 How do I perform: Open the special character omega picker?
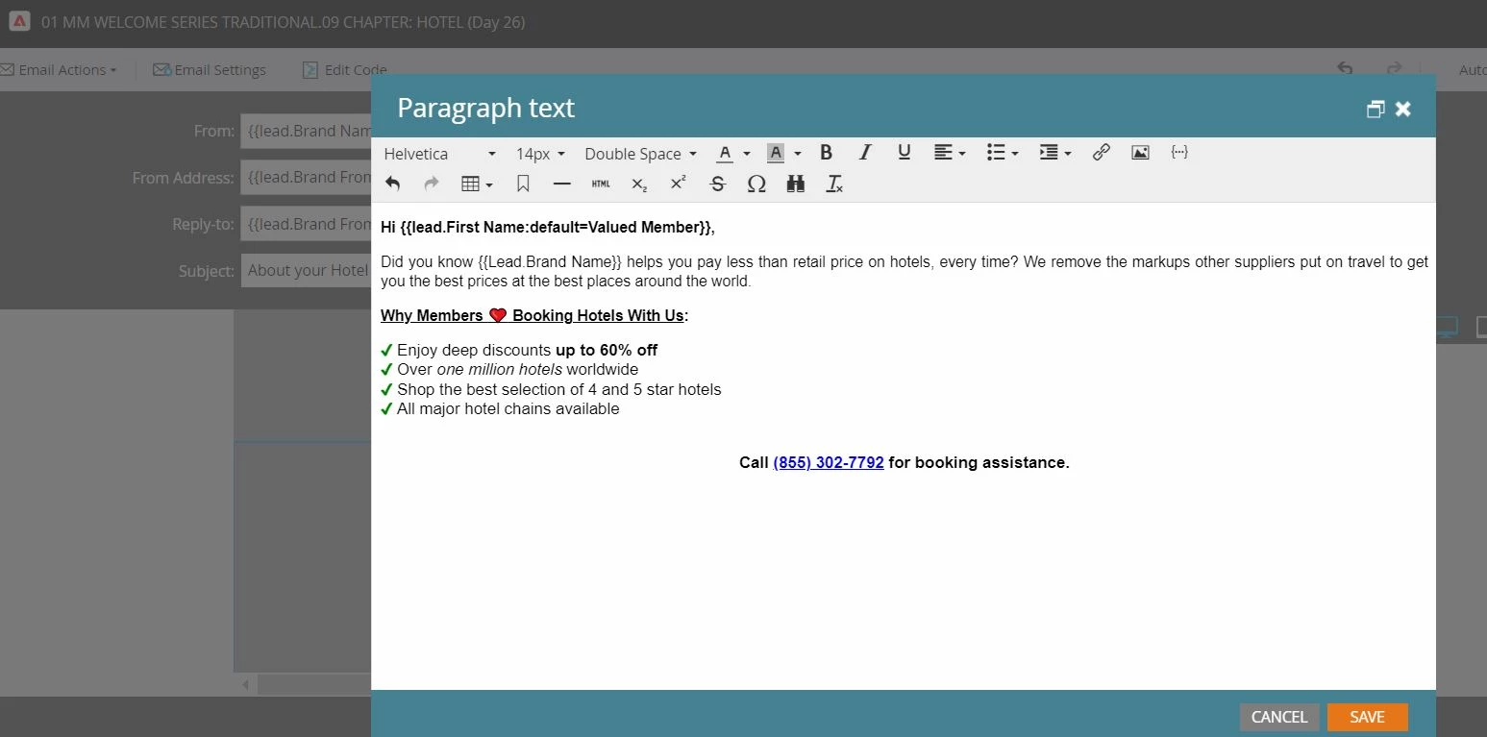point(756,184)
